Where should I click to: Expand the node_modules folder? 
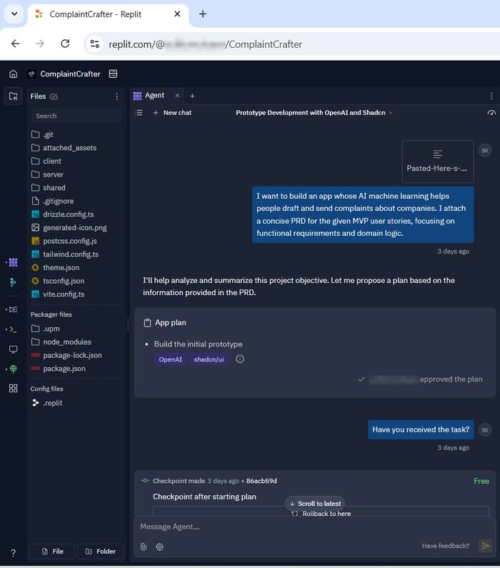coord(66,342)
